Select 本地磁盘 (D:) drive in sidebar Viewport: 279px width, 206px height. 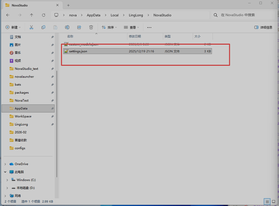coord(26,188)
